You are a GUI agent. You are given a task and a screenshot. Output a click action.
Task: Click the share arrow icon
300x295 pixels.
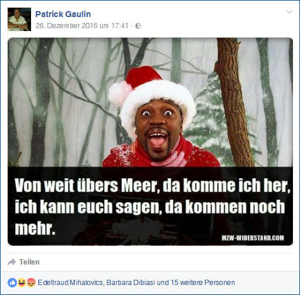12,262
